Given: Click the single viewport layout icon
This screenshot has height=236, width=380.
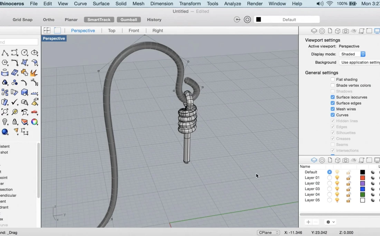Looking at the screenshot, I should point(57,30).
